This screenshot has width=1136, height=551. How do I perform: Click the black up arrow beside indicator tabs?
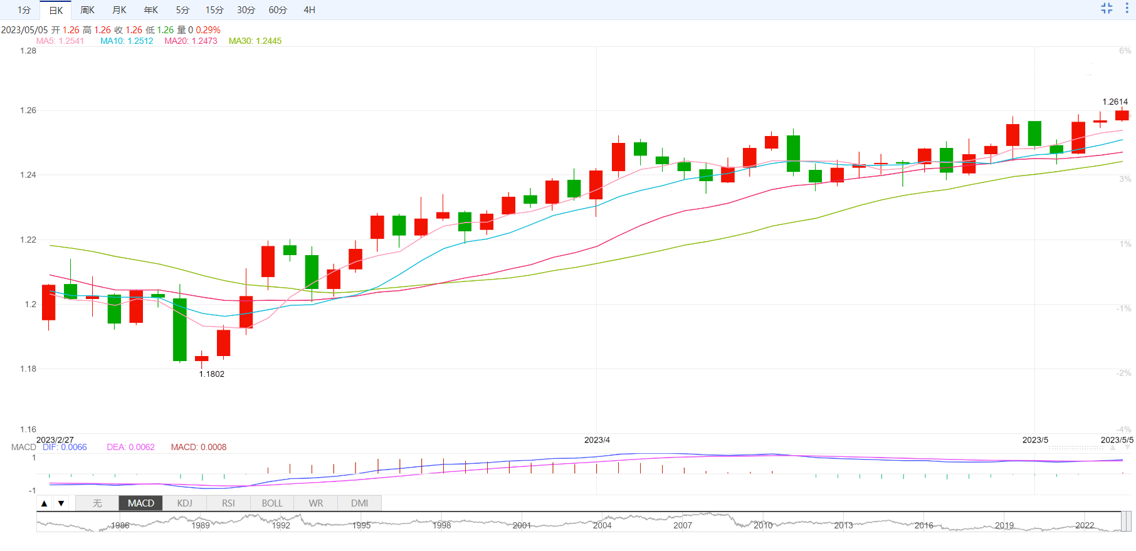45,503
